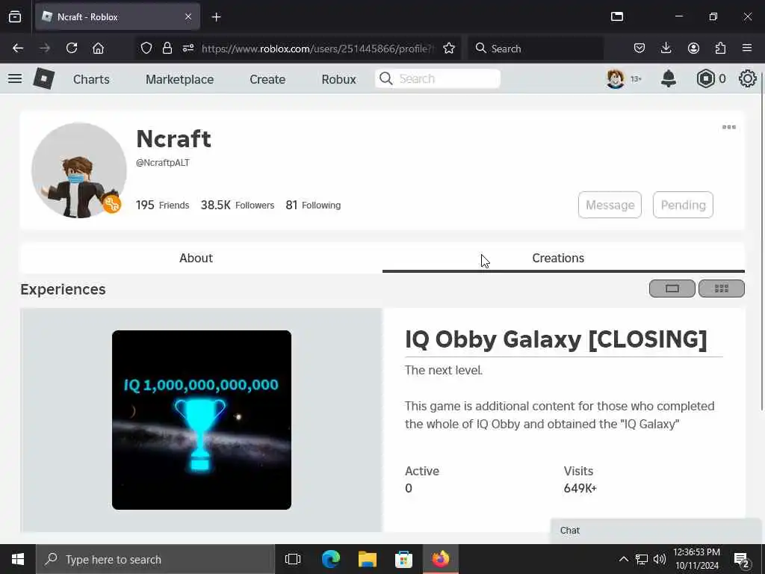Screen dimensions: 765x574
Task: Click the Roblox search field
Action: (x=438, y=78)
